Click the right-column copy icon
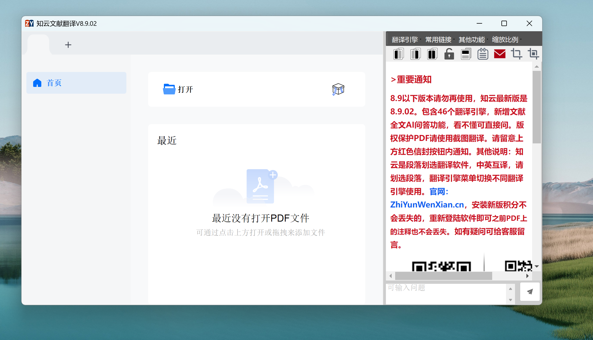Image resolution: width=593 pixels, height=340 pixels. tap(415, 54)
